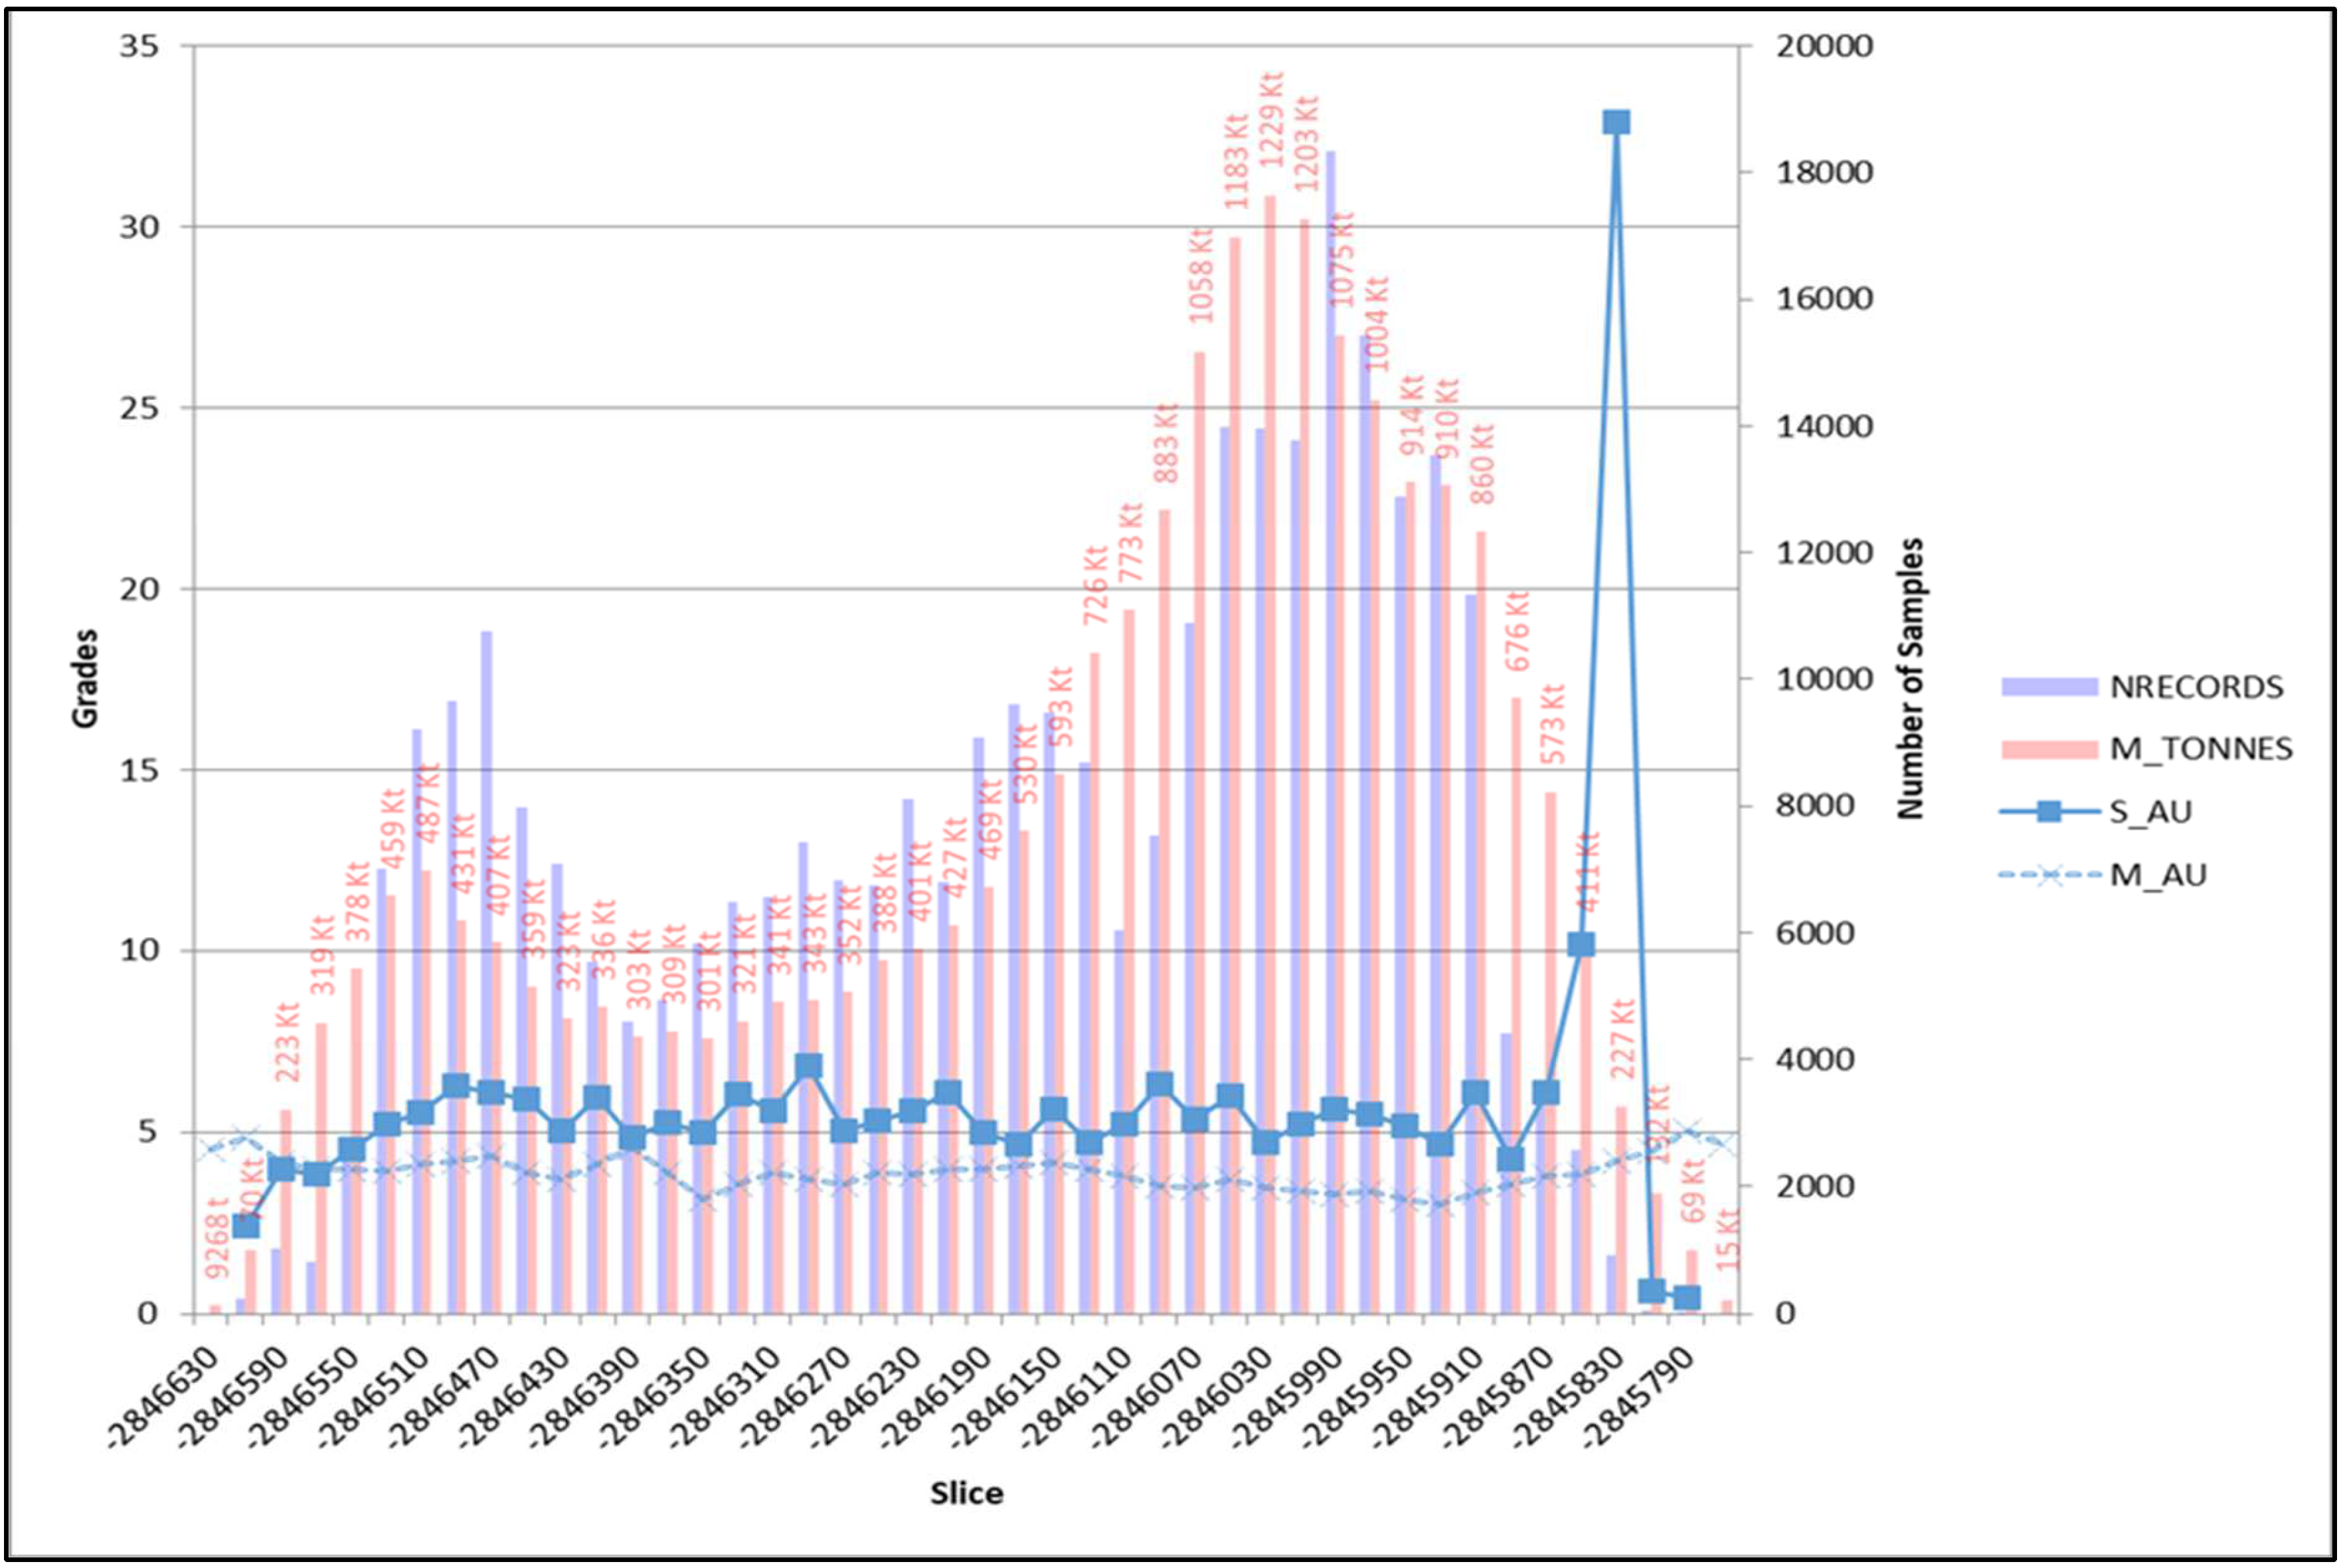The image size is (2343, 1568).
Task: Select the Number of Samples axis title
Action: click(1911, 678)
